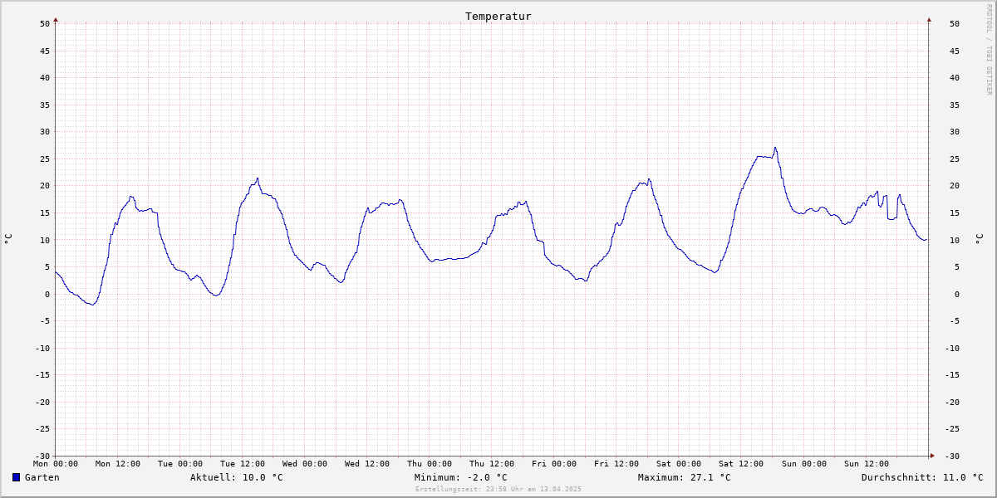Image resolution: width=997 pixels, height=498 pixels.
Task: Click the left y-axis '°C' unit label
Action: (8, 239)
